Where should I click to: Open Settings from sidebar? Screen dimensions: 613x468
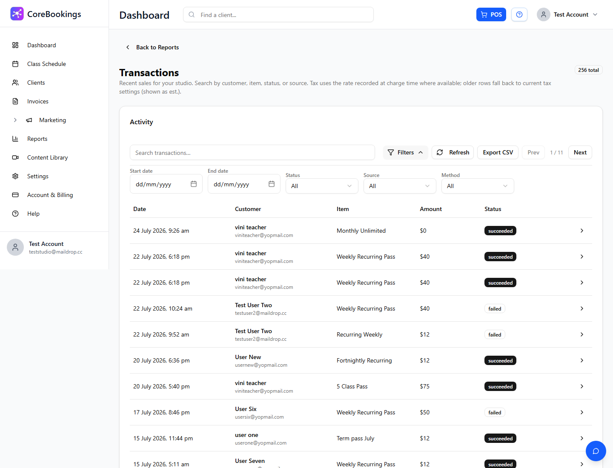pyautogui.click(x=37, y=176)
